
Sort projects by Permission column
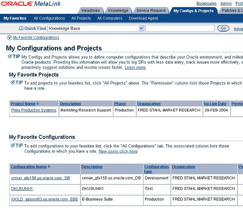[237, 104]
